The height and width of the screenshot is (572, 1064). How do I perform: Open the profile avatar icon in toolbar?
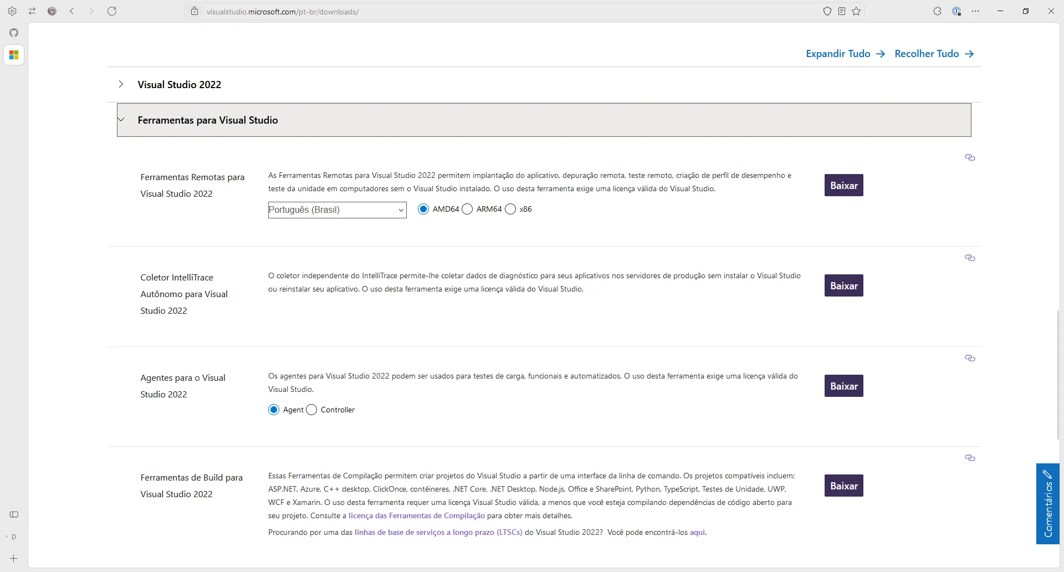(52, 11)
